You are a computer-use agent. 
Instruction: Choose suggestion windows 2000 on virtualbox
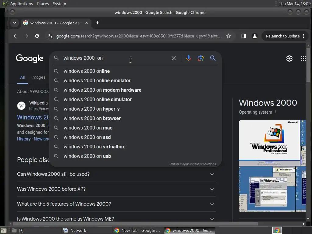pyautogui.click(x=135, y=147)
